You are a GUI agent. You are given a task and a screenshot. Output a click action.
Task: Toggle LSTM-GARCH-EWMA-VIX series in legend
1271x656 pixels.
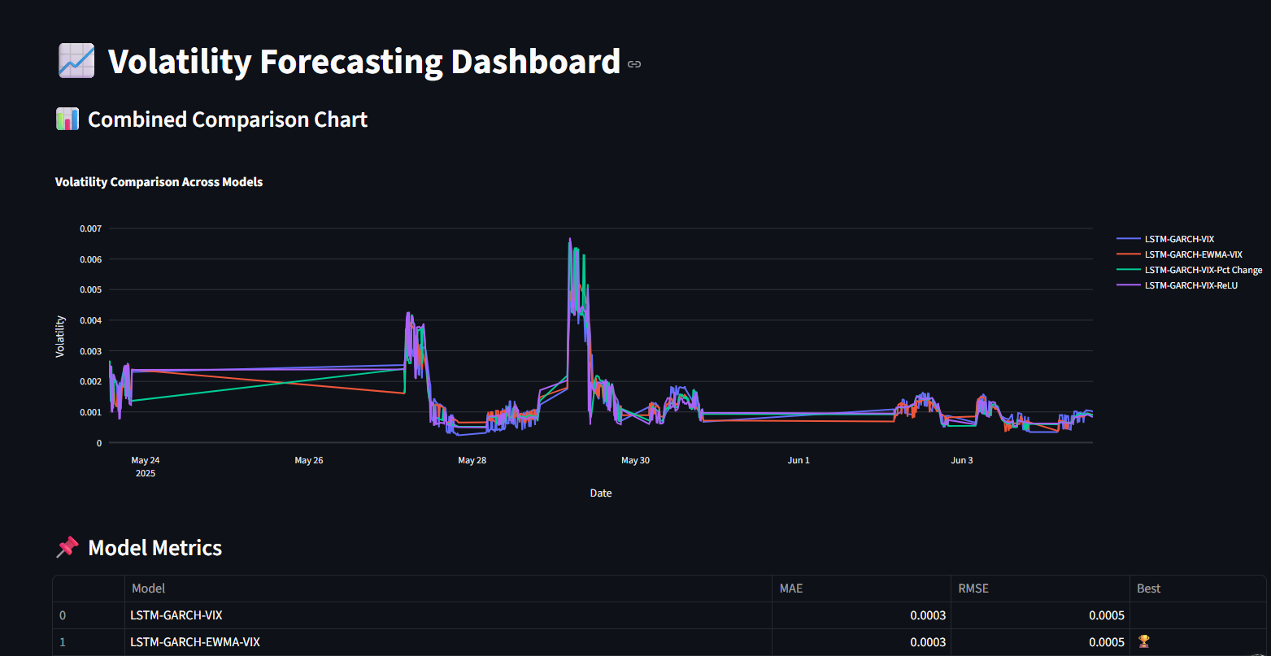[x=1179, y=254]
